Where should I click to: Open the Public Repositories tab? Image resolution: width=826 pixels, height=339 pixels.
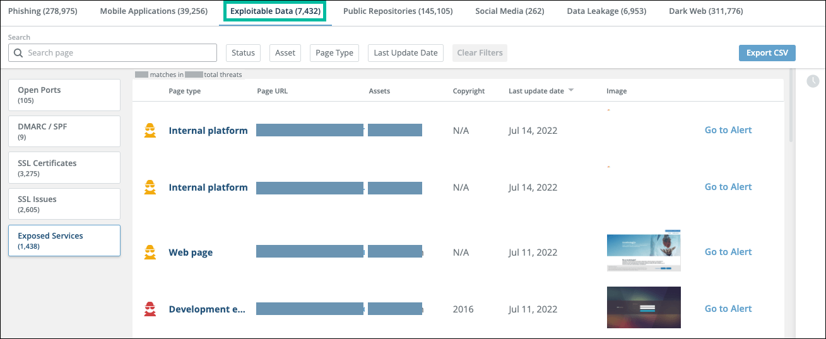(398, 11)
